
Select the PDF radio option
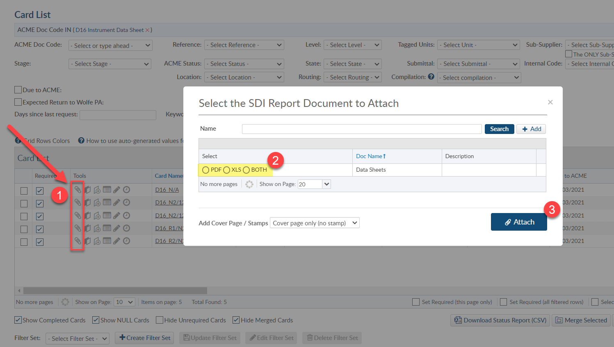click(206, 170)
